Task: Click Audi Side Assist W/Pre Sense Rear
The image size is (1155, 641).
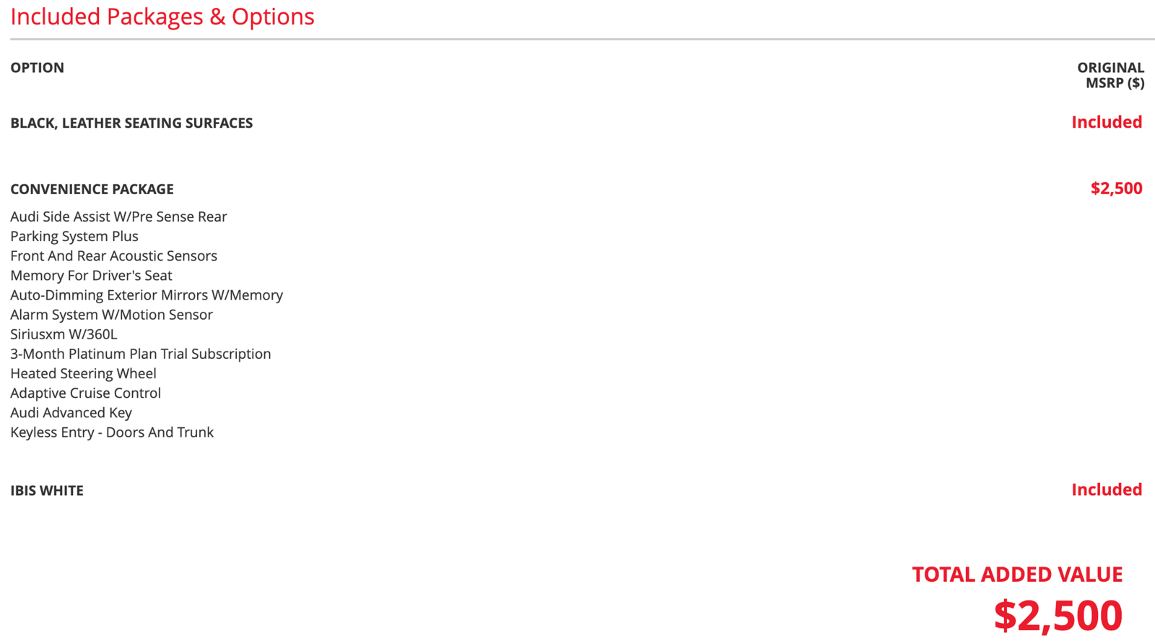Action: [x=118, y=217]
